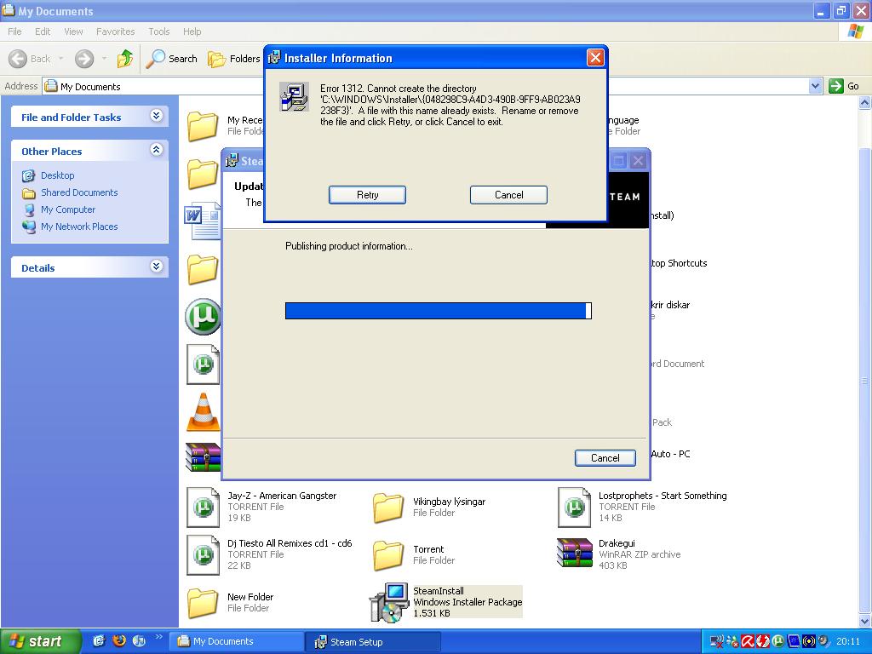The width and height of the screenshot is (872, 654).
Task: Toggle the Folders pane in the toolbar
Action: pyautogui.click(x=233, y=59)
